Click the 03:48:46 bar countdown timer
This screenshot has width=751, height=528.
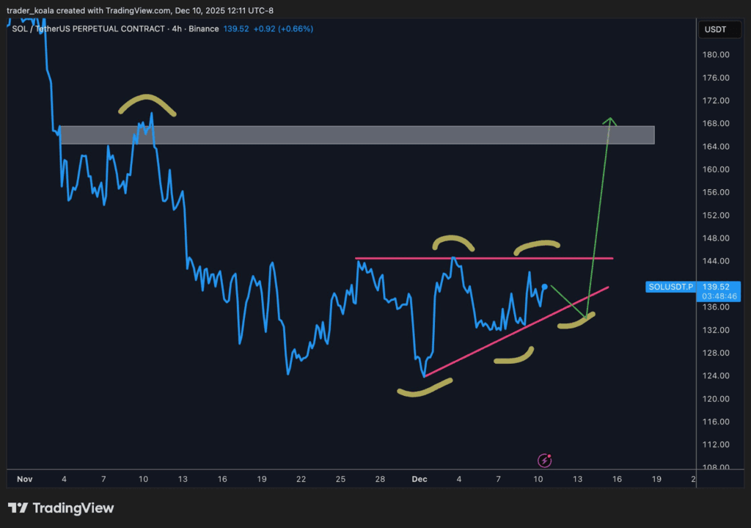coord(719,296)
